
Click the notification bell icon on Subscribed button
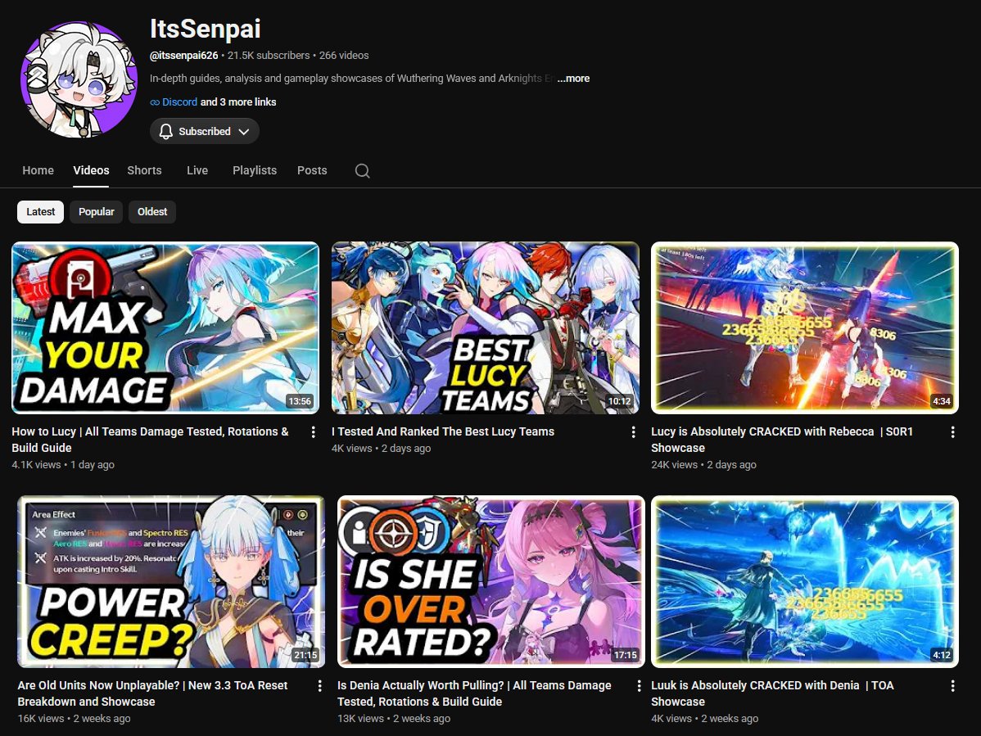(x=165, y=131)
